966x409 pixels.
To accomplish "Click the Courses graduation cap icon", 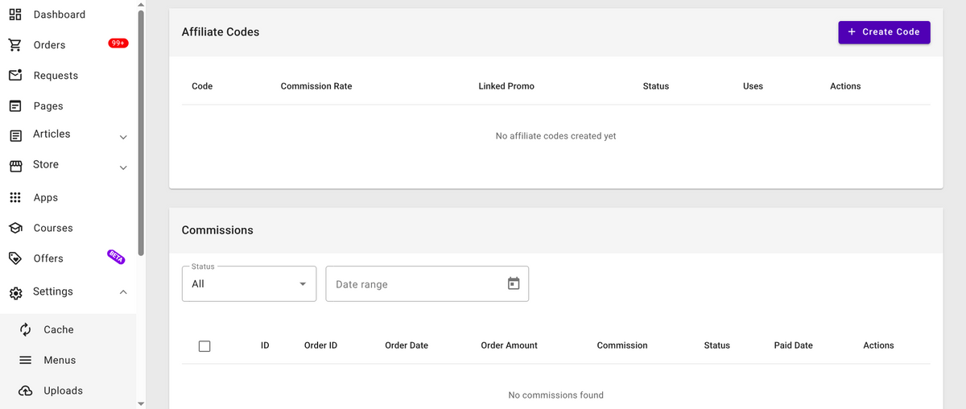I will point(15,229).
